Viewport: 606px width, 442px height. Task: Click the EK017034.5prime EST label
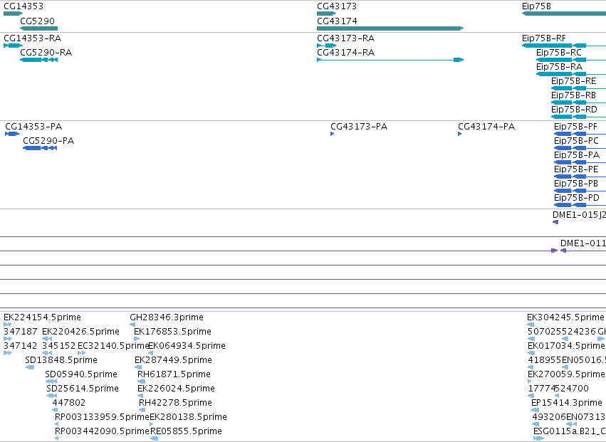click(x=566, y=346)
